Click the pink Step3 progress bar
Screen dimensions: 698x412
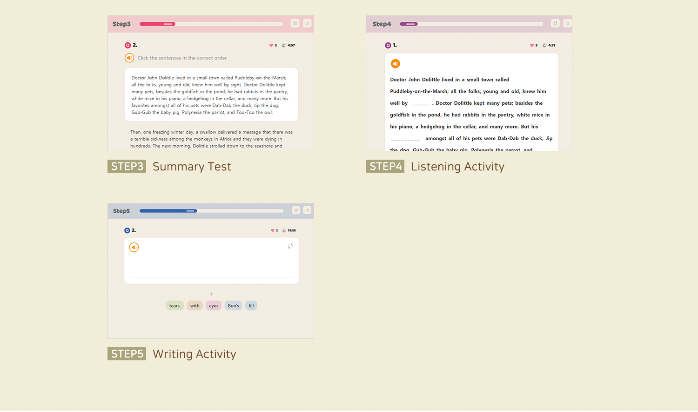point(211,24)
